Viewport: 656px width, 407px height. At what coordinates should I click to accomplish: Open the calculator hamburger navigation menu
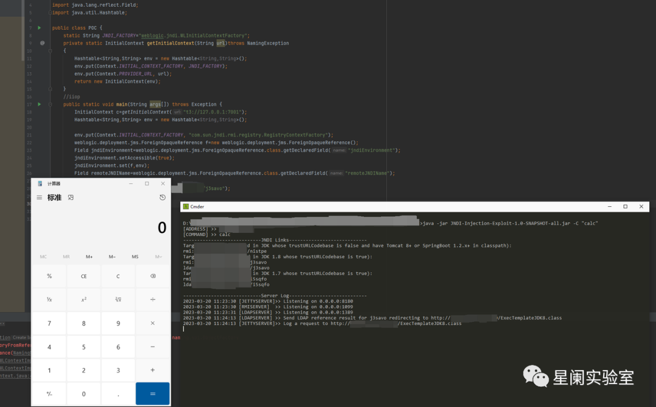coord(39,198)
